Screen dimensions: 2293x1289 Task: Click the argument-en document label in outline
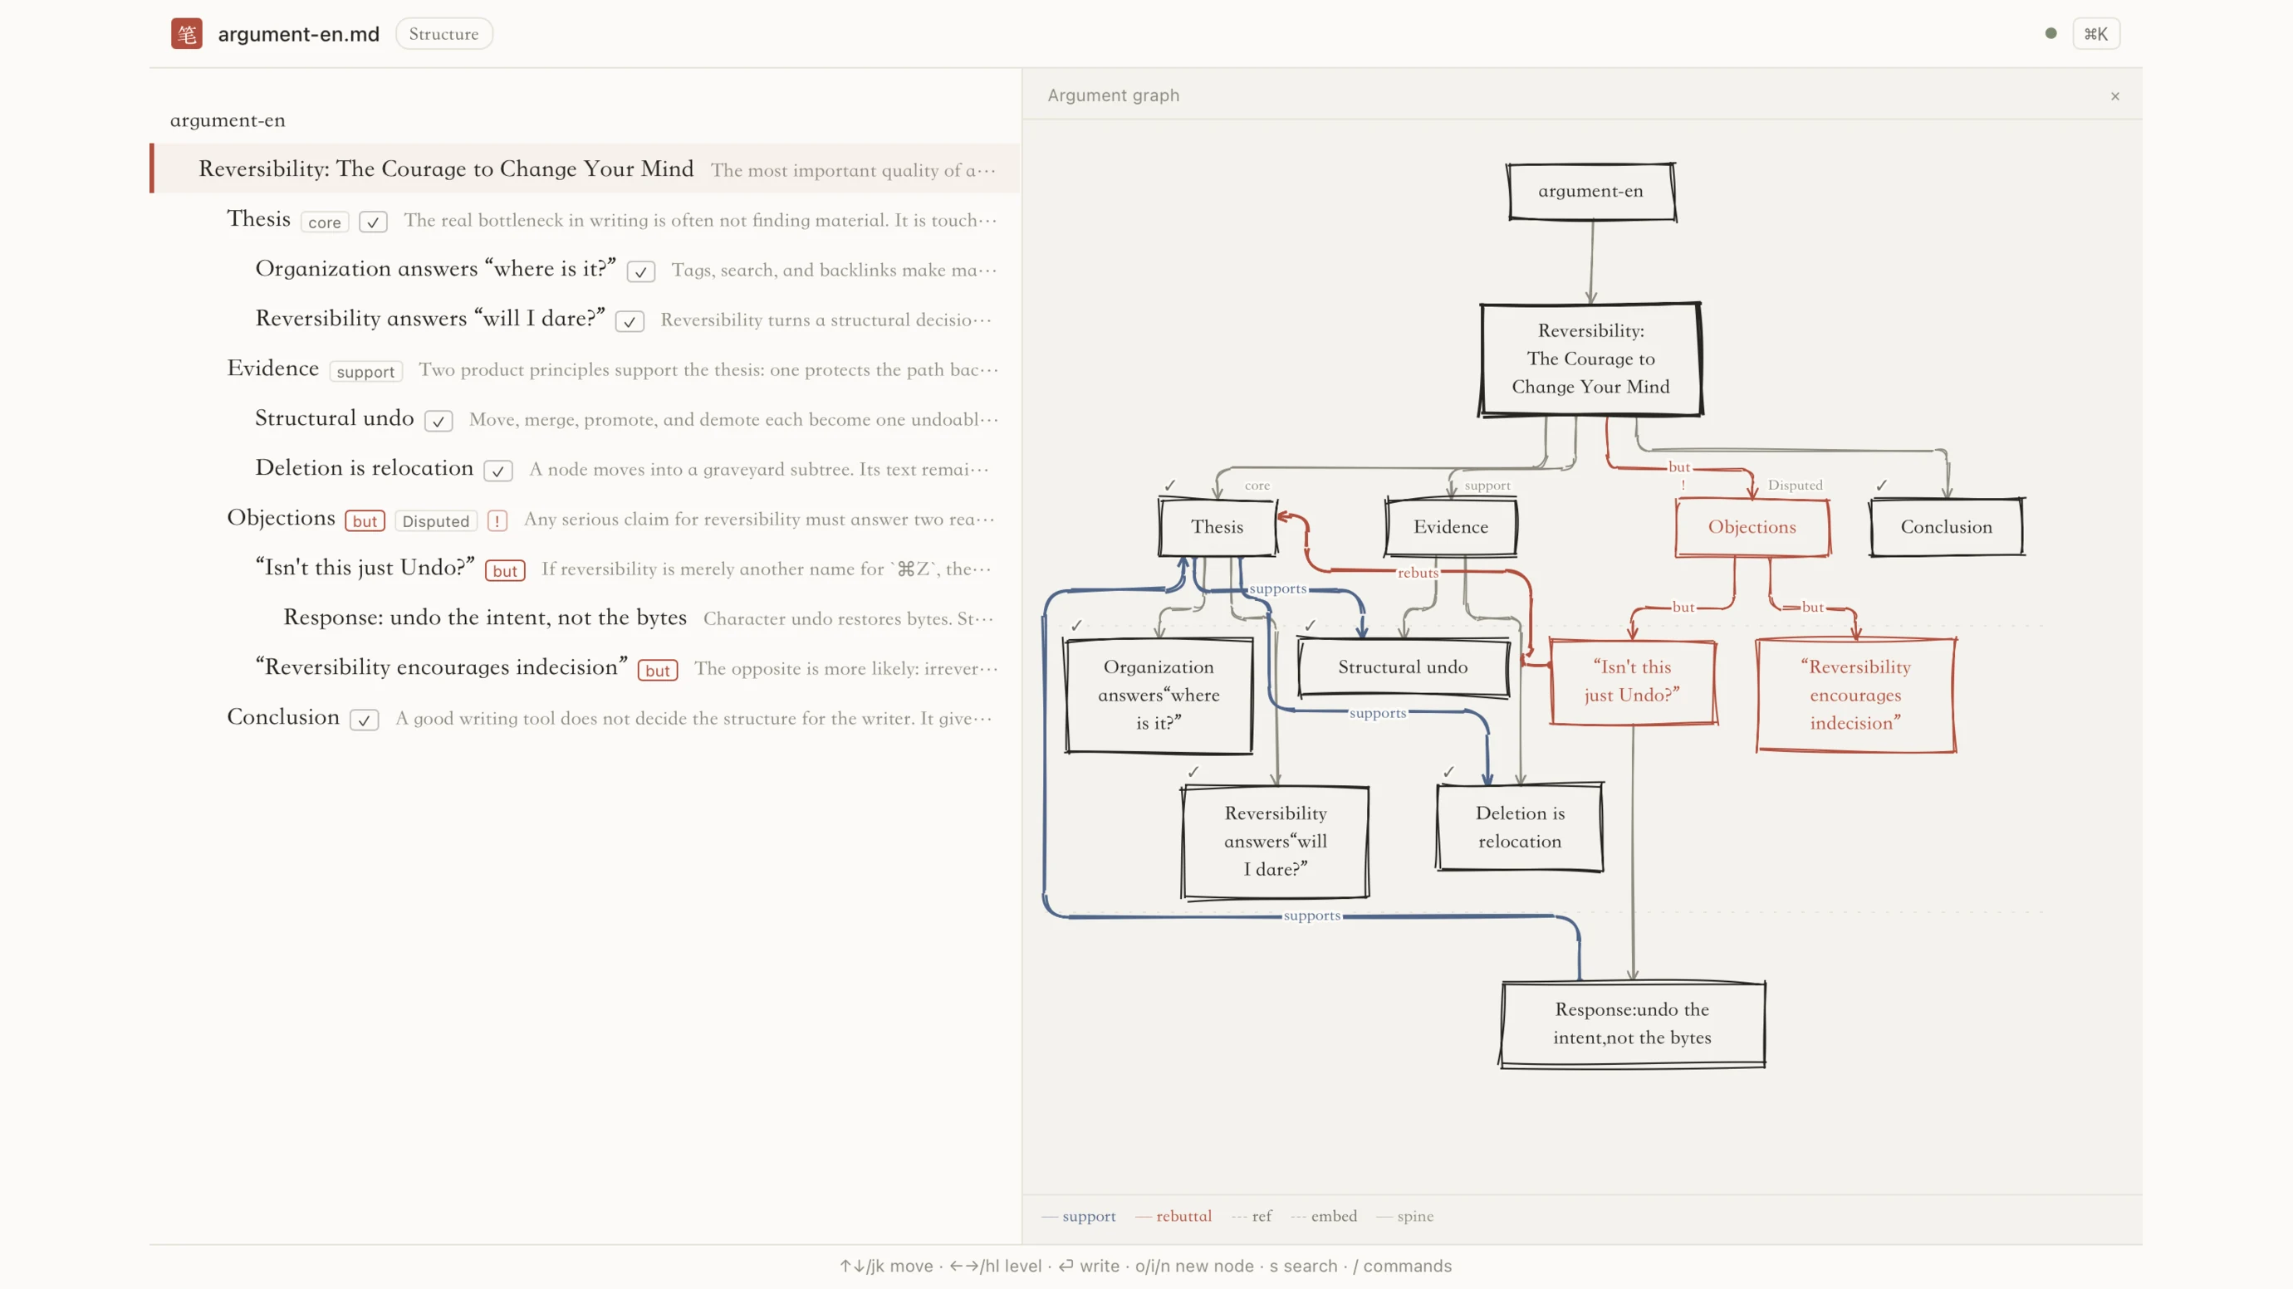[x=228, y=120]
